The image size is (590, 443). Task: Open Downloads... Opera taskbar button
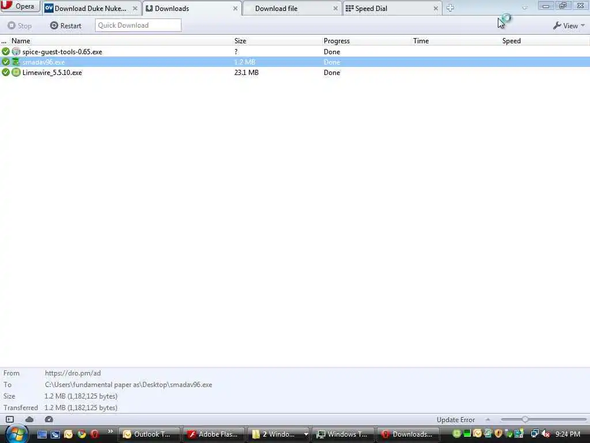[407, 434]
